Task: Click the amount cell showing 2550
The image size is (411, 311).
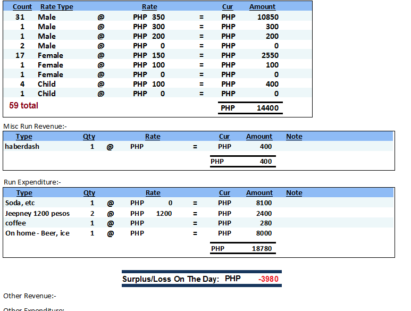Action: (270, 55)
